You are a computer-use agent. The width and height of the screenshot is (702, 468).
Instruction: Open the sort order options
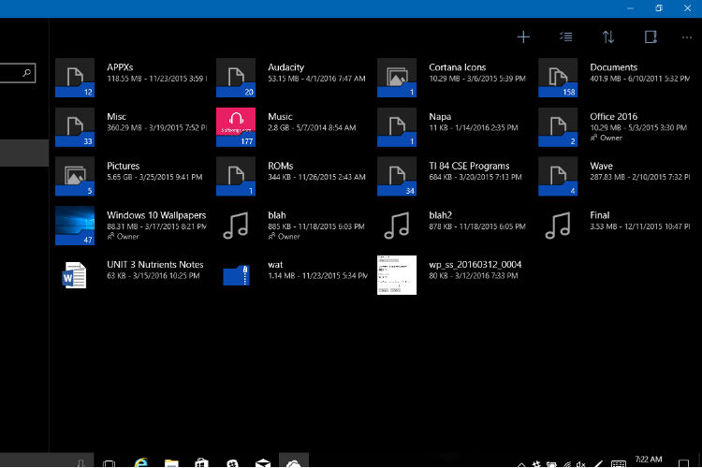(608, 37)
